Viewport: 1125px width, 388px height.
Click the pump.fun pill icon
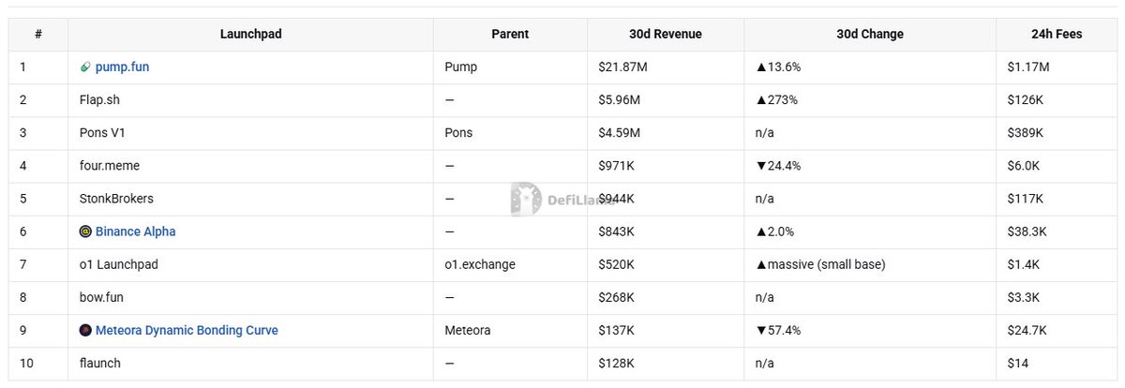(85, 67)
